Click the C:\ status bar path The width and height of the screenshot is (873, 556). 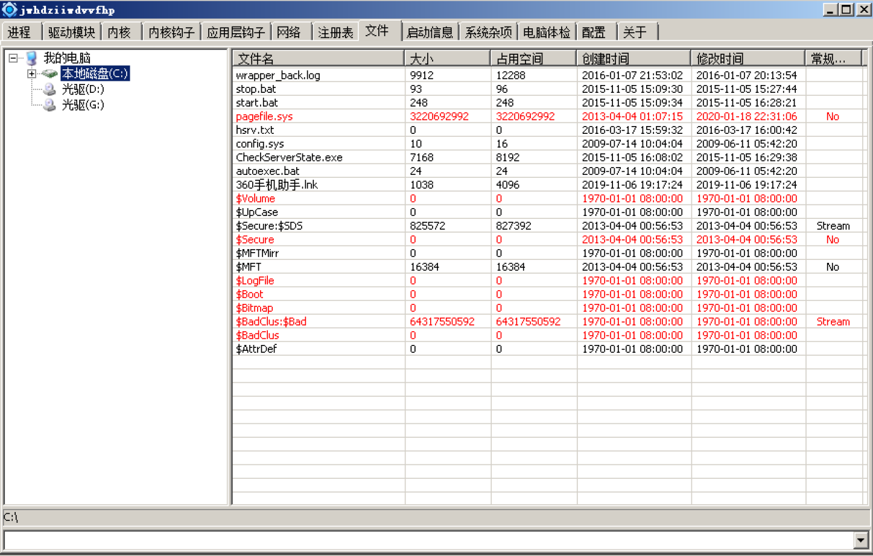11,517
